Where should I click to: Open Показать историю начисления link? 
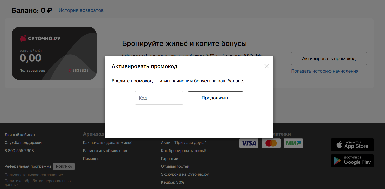tap(325, 71)
